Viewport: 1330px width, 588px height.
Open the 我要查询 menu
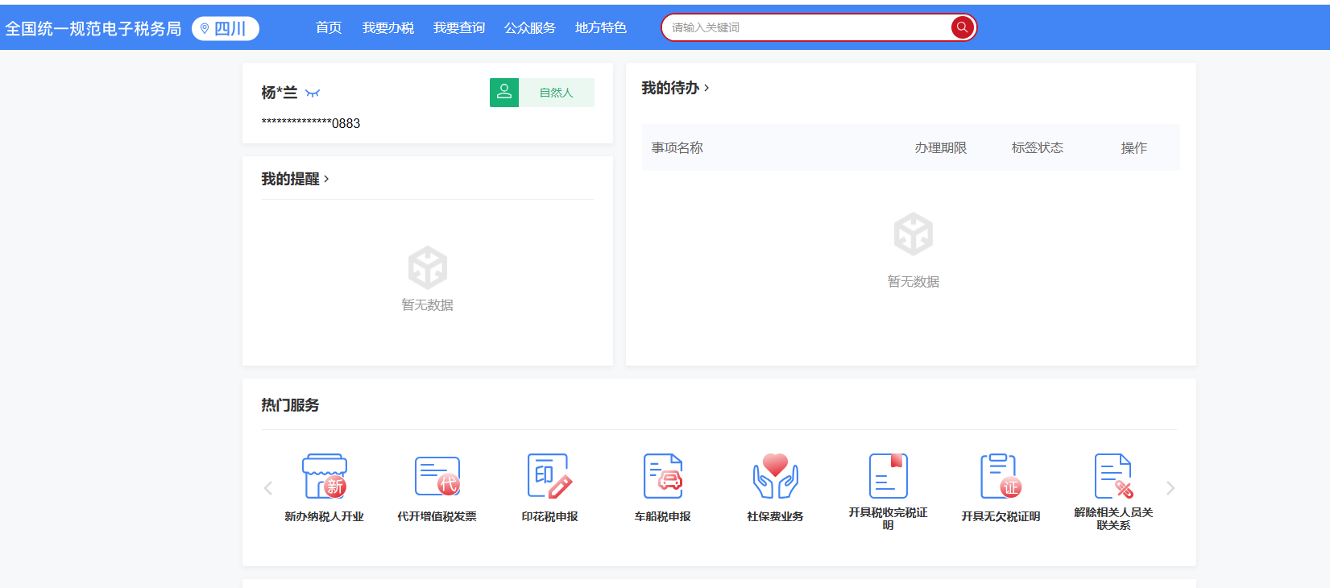point(459,27)
